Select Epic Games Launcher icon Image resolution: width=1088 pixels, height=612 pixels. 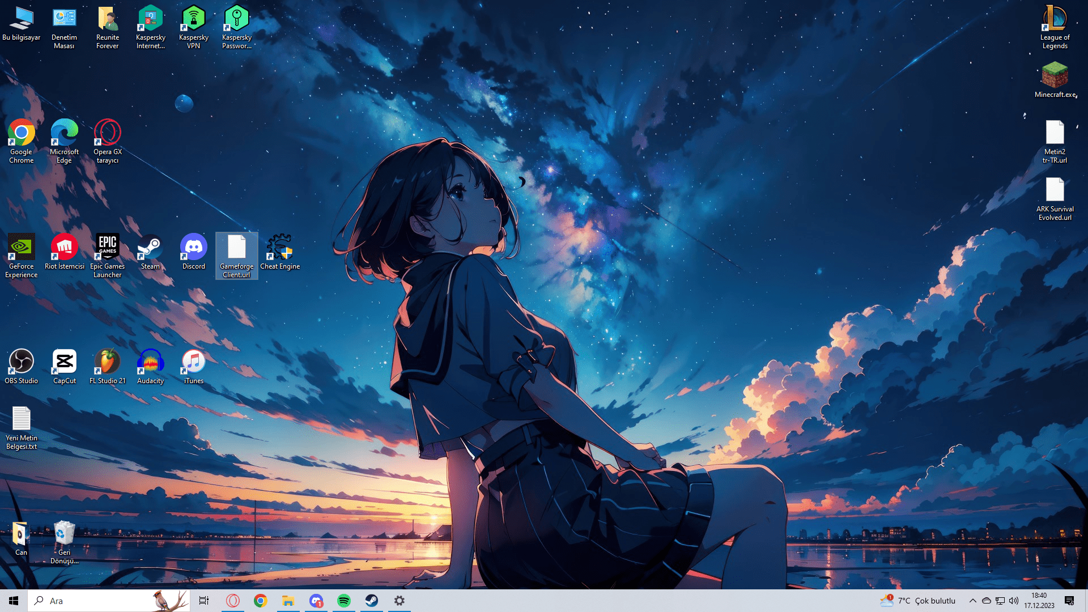point(107,256)
